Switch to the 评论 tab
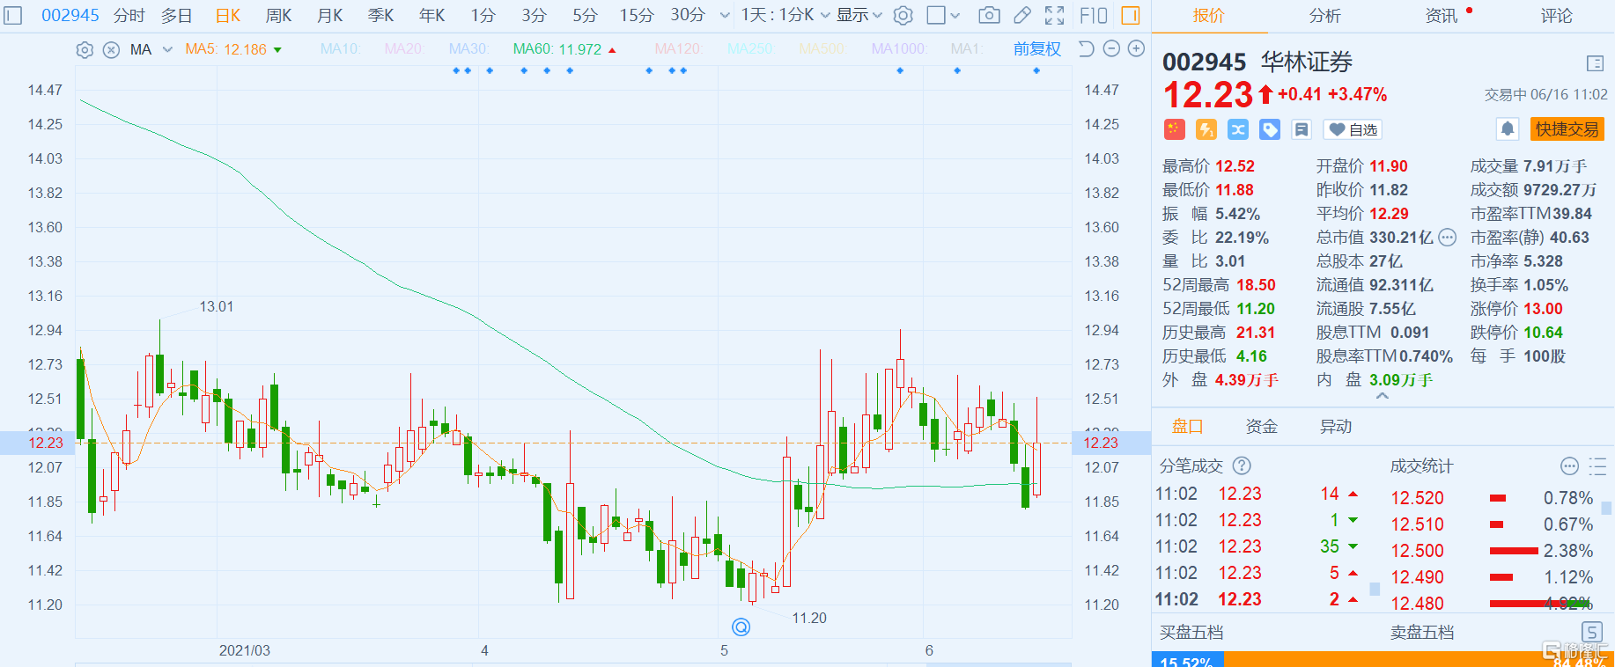This screenshot has height=667, width=1615. point(1557,16)
